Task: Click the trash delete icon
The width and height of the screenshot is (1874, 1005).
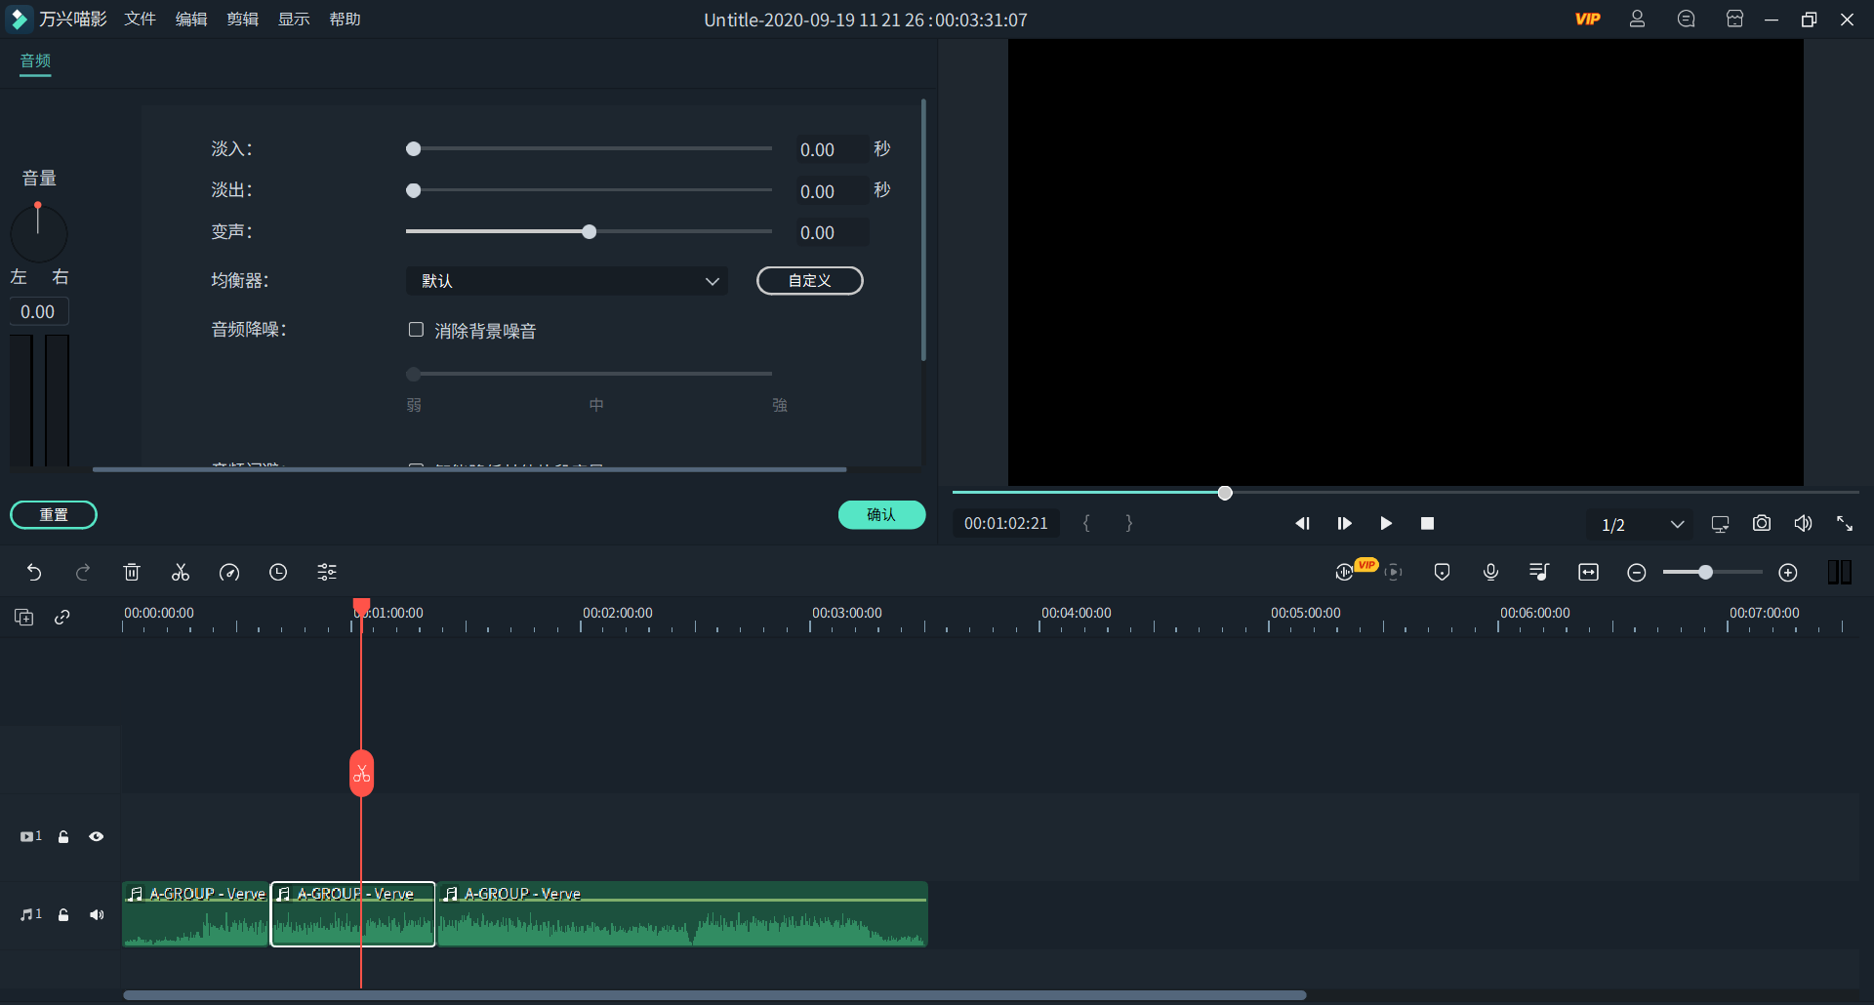Action: 132,573
